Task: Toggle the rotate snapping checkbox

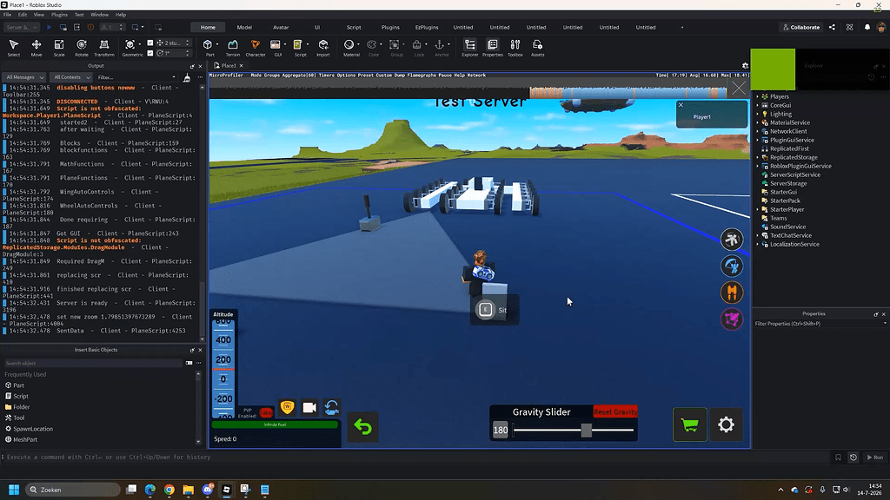Action: pos(149,53)
